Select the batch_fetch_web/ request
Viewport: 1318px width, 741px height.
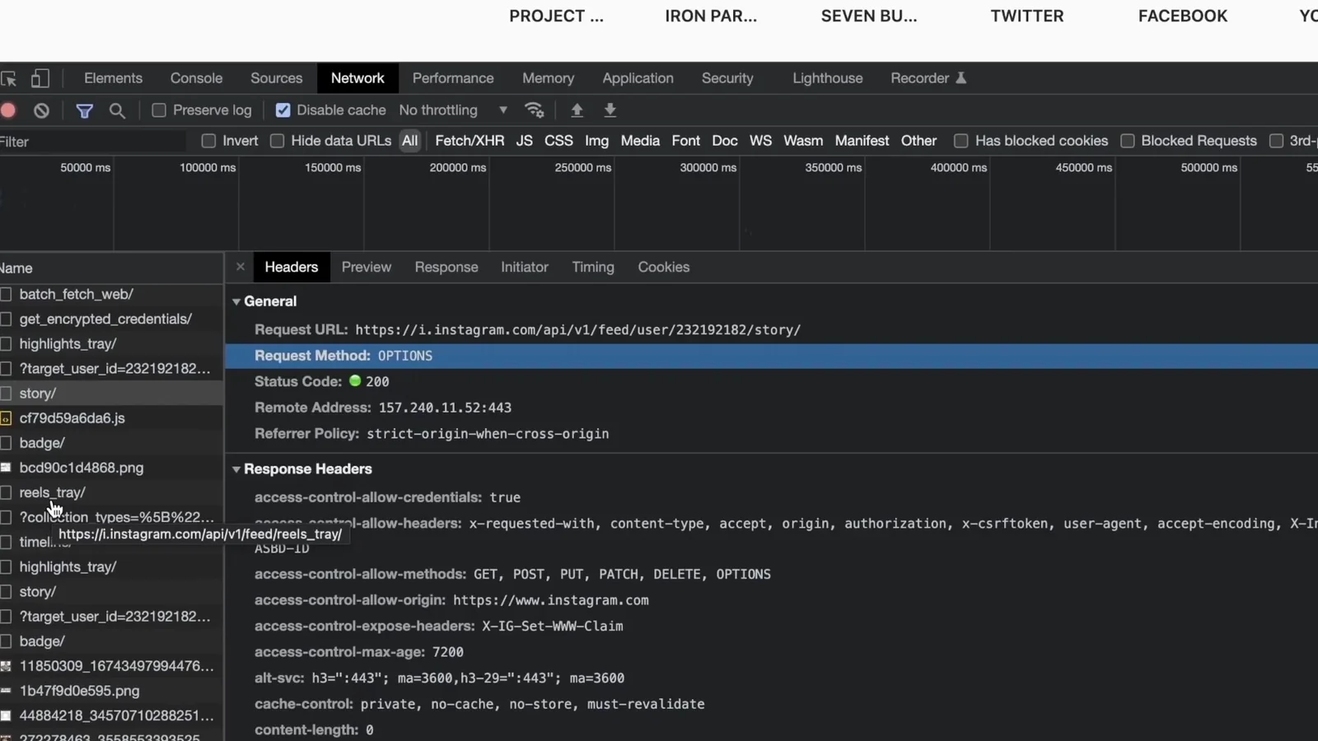[111, 294]
